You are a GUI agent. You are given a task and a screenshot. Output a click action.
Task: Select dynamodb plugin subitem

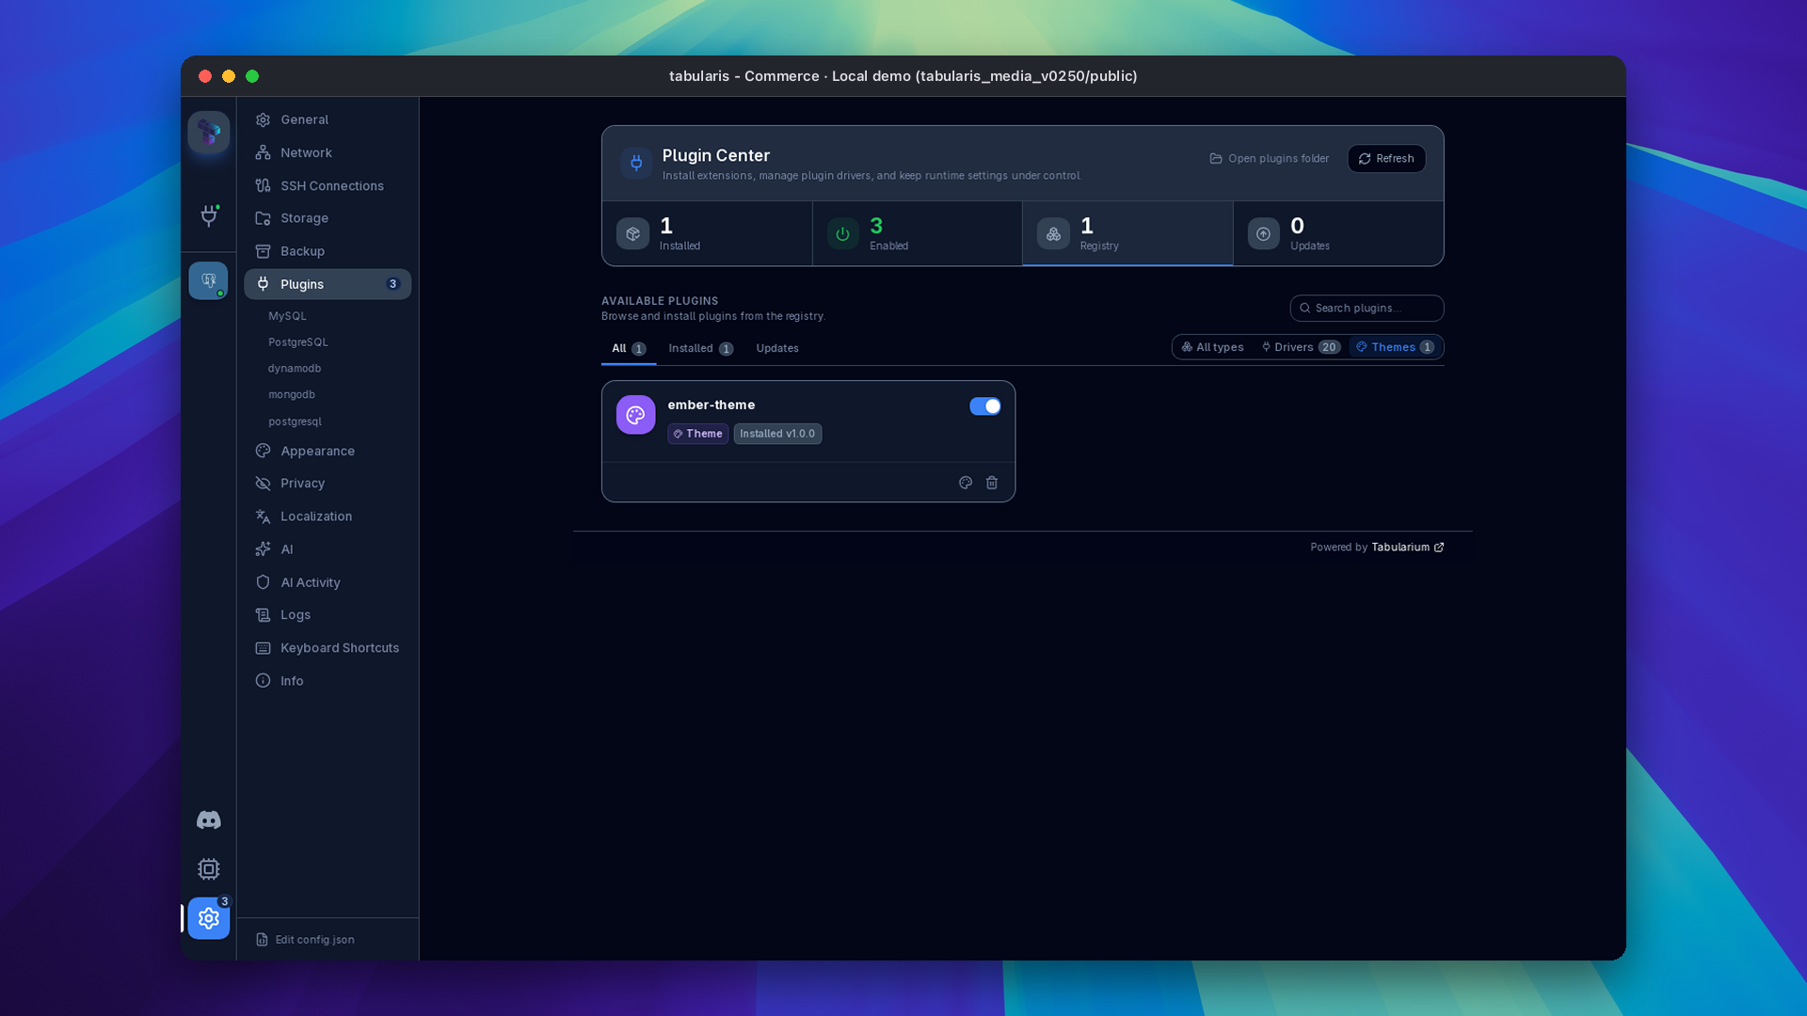pos(295,369)
